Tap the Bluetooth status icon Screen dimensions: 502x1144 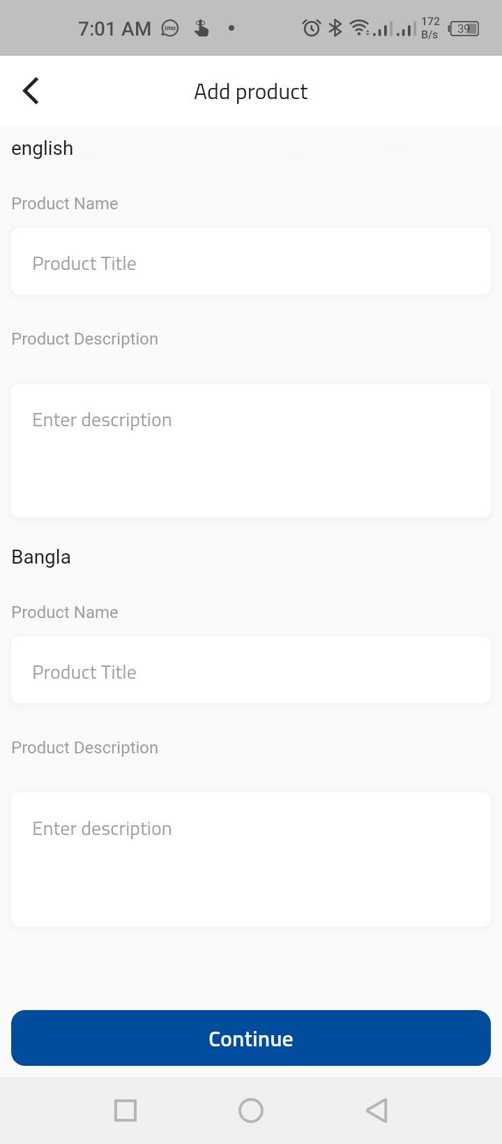point(335,28)
